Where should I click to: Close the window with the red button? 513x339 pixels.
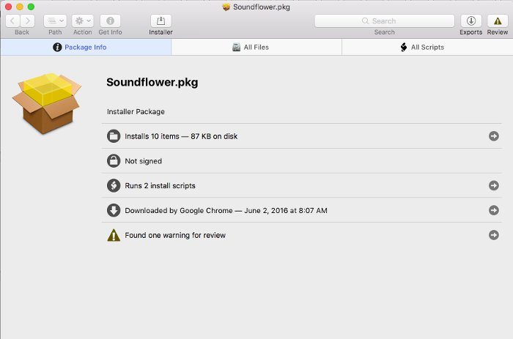coord(9,7)
